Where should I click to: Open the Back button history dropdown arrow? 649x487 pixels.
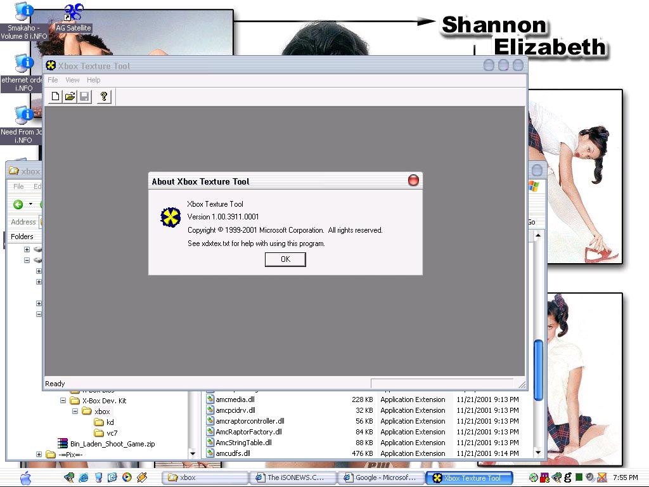[30, 204]
